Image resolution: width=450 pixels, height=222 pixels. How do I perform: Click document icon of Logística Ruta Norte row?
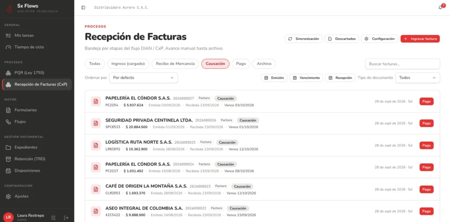[96, 145]
